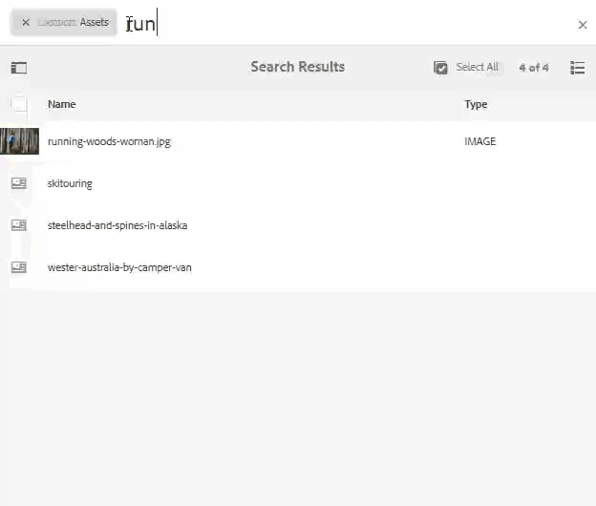Open the skitouring result
The height and width of the screenshot is (506, 596).
point(70,183)
